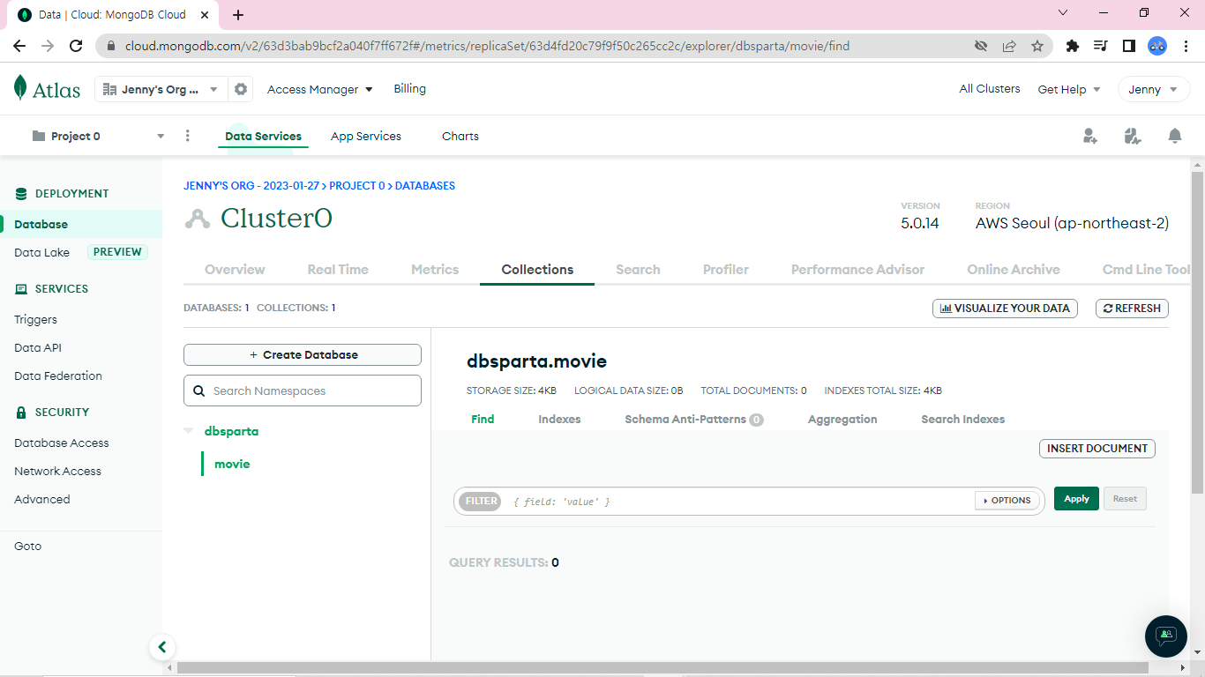View site info lock icon
Viewport: 1205px width, 677px height.
pos(112,46)
